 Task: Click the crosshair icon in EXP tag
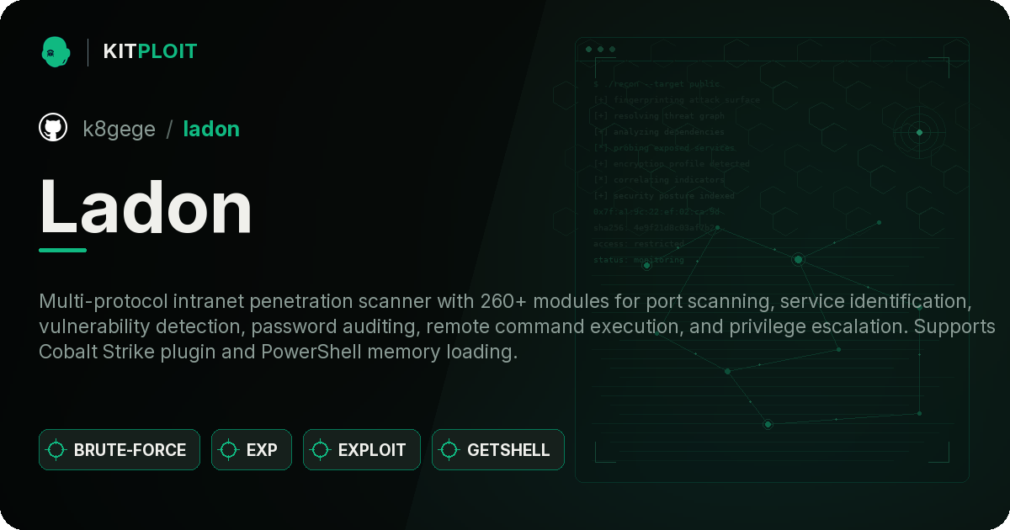tap(229, 450)
